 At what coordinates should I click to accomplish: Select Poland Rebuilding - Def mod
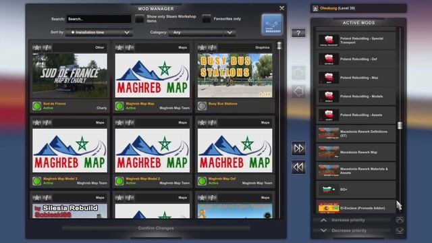(356, 59)
